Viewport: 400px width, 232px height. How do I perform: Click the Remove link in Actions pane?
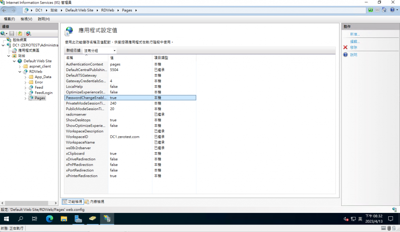click(354, 47)
